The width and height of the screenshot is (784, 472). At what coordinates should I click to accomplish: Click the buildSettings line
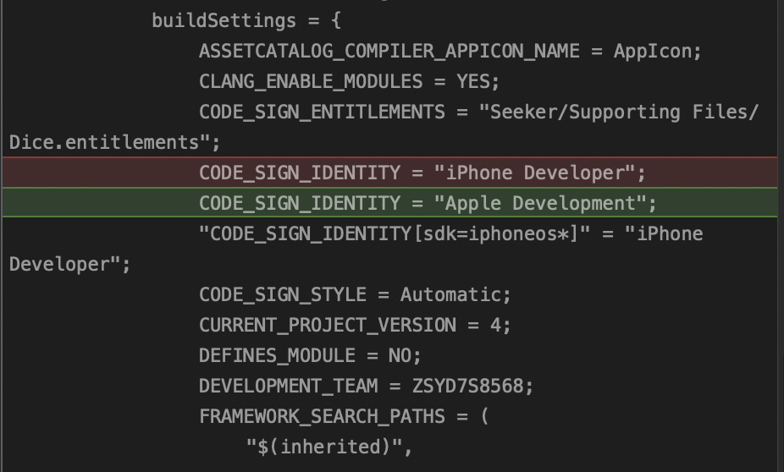tap(246, 20)
